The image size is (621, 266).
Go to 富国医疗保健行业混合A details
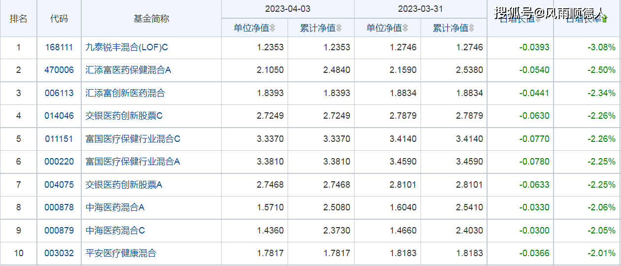[132, 162]
